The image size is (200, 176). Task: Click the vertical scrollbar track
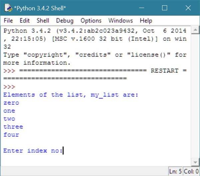[195, 96]
